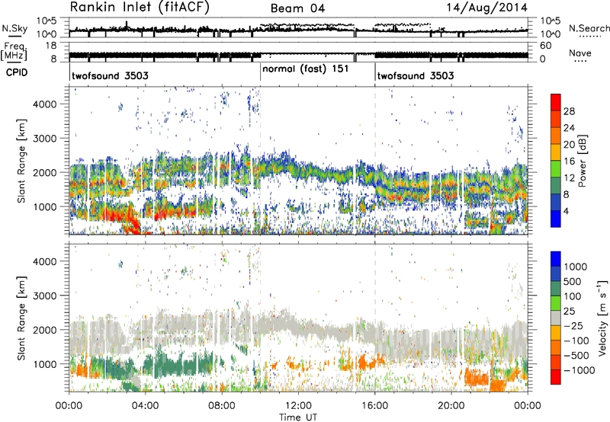Image resolution: width=610 pixels, height=422 pixels.
Task: Click the "Nave" legend label
Action: coord(580,53)
